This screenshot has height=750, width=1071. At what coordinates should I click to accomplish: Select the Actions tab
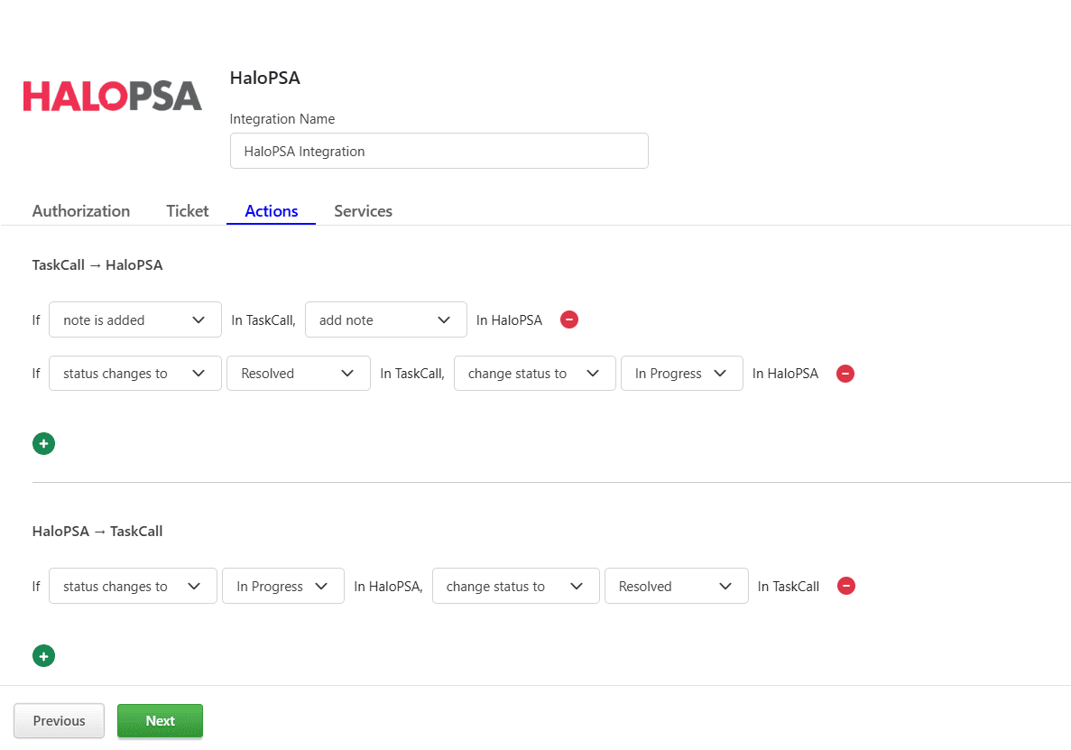[x=272, y=211]
